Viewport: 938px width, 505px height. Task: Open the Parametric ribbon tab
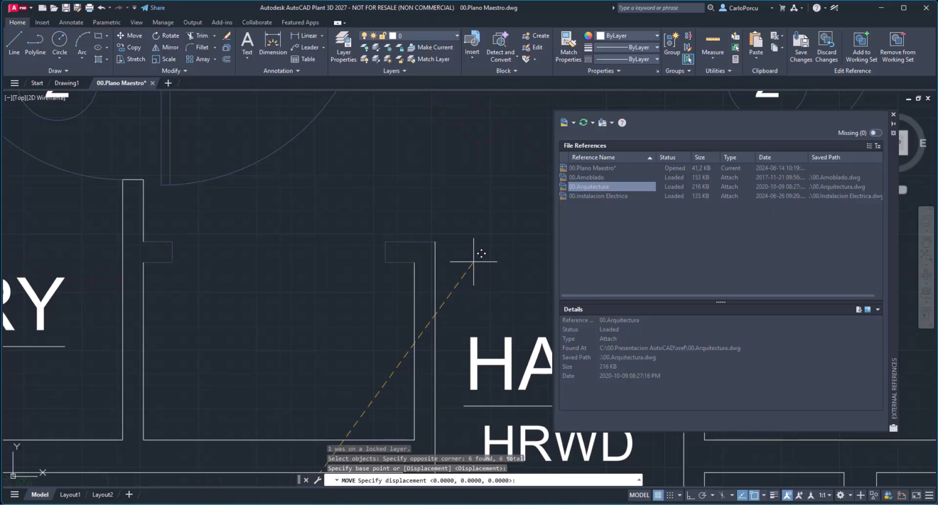click(x=106, y=23)
